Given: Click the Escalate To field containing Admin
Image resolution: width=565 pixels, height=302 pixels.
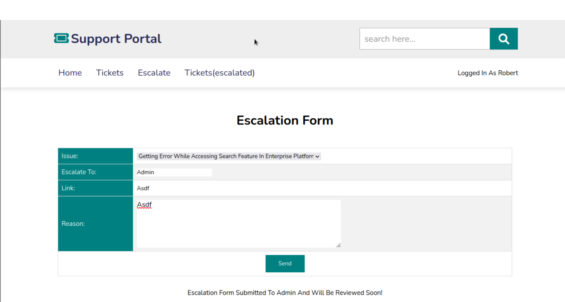Looking at the screenshot, I should pyautogui.click(x=174, y=172).
